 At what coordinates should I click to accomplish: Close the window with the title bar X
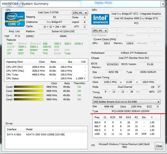(x=162, y=4)
